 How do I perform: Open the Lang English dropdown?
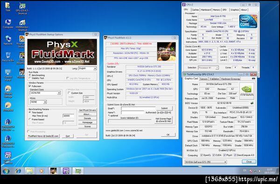point(87,68)
